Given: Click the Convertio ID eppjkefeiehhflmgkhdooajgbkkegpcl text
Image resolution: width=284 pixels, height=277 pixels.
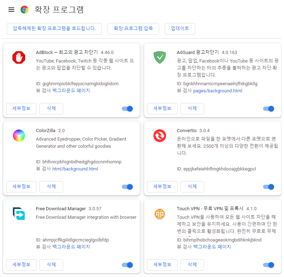Looking at the screenshot, I should point(216,169).
